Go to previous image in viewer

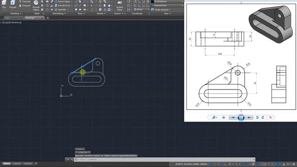point(233,117)
